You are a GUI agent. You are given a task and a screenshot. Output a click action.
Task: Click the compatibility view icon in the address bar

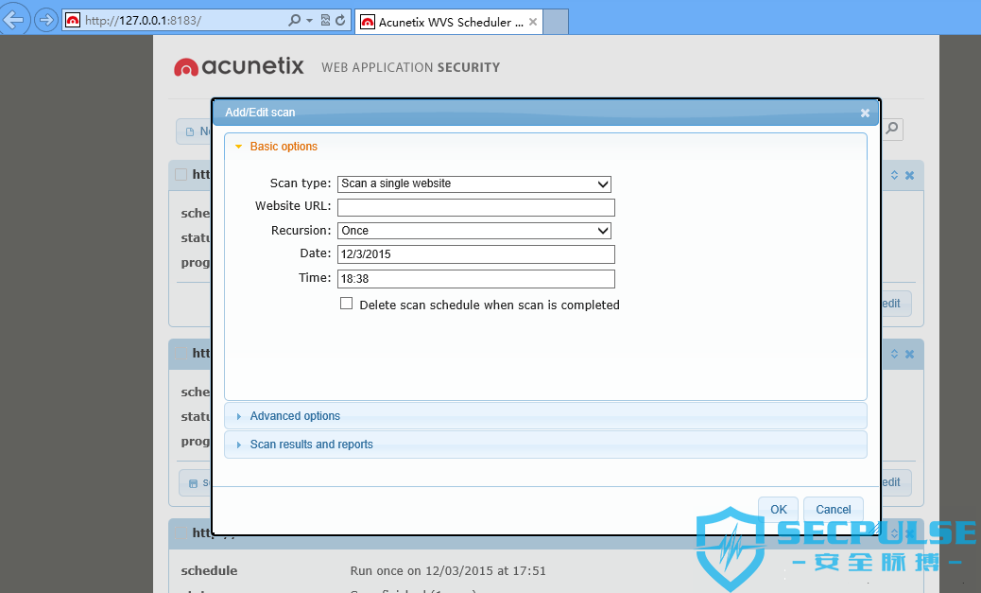pyautogui.click(x=325, y=20)
